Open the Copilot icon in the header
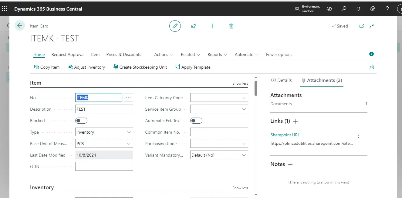Screen dimensions: 402x198 tap(329, 9)
